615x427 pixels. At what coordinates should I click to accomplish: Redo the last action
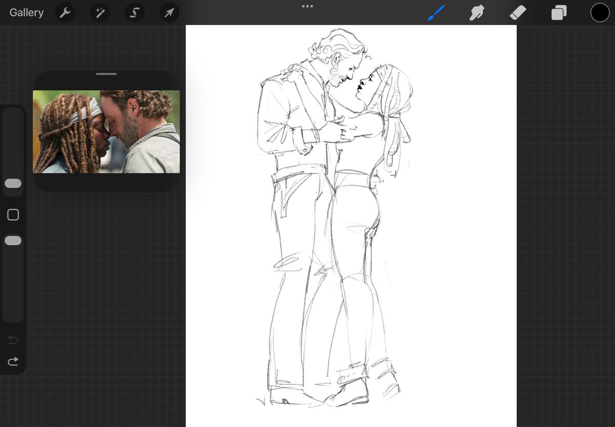click(13, 361)
